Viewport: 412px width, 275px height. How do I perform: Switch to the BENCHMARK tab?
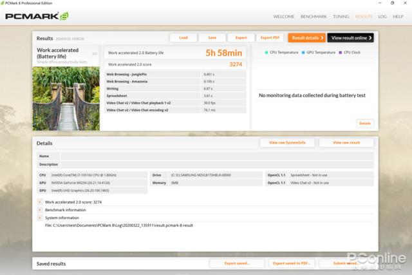click(x=314, y=17)
